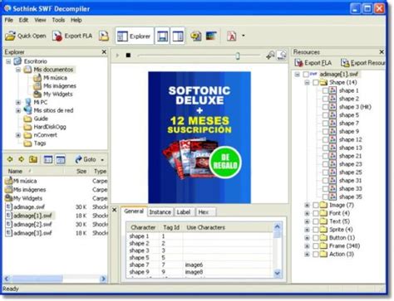The height and width of the screenshot is (301, 394).
Task: Stop the SWF preview playback
Action: pyautogui.click(x=128, y=56)
